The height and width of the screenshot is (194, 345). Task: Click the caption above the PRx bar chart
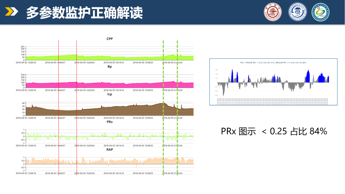point(273,63)
